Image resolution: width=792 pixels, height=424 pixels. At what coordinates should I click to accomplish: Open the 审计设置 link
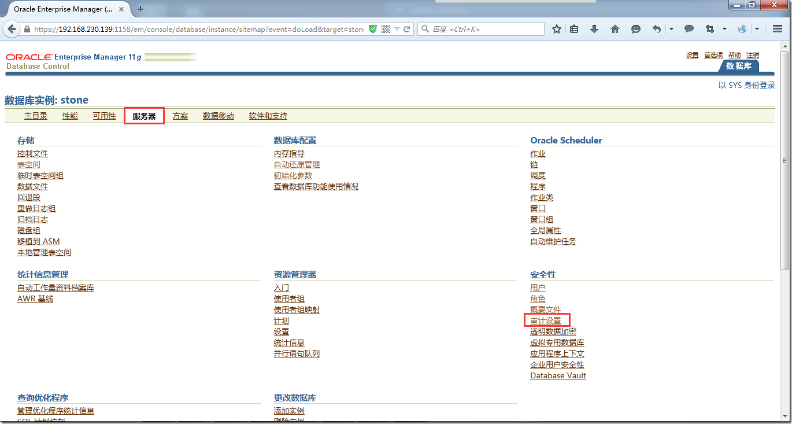[546, 320]
